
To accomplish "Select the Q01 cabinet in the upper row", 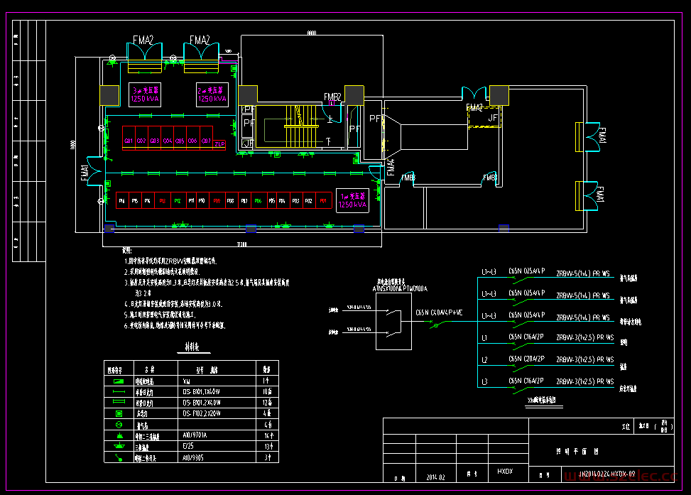I will point(129,141).
